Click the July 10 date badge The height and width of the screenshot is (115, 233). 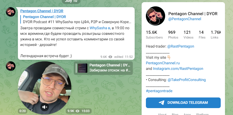click(x=71, y=1)
